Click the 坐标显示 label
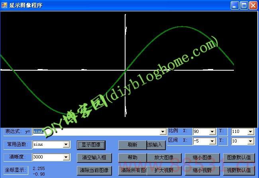Screen dimensions: 259x178 pos(16,170)
